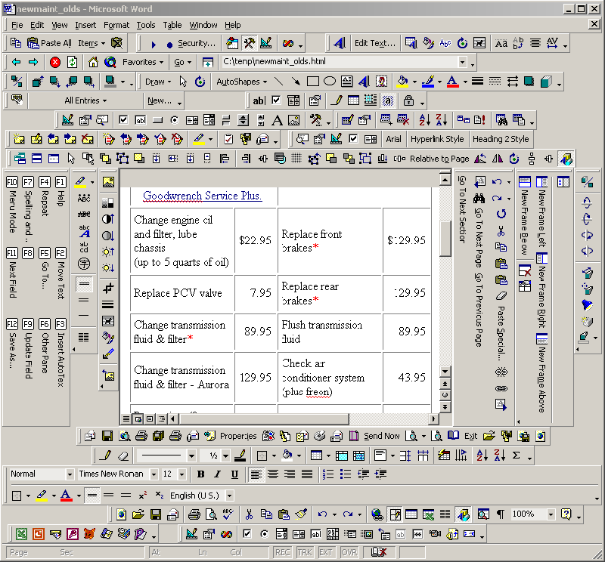This screenshot has width=605, height=562.
Task: Toggle the TRK track changes indicator
Action: 305,553
